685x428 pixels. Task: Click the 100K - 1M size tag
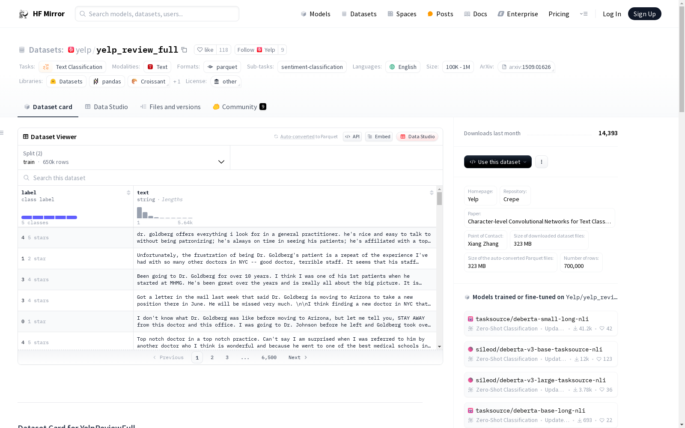point(458,67)
